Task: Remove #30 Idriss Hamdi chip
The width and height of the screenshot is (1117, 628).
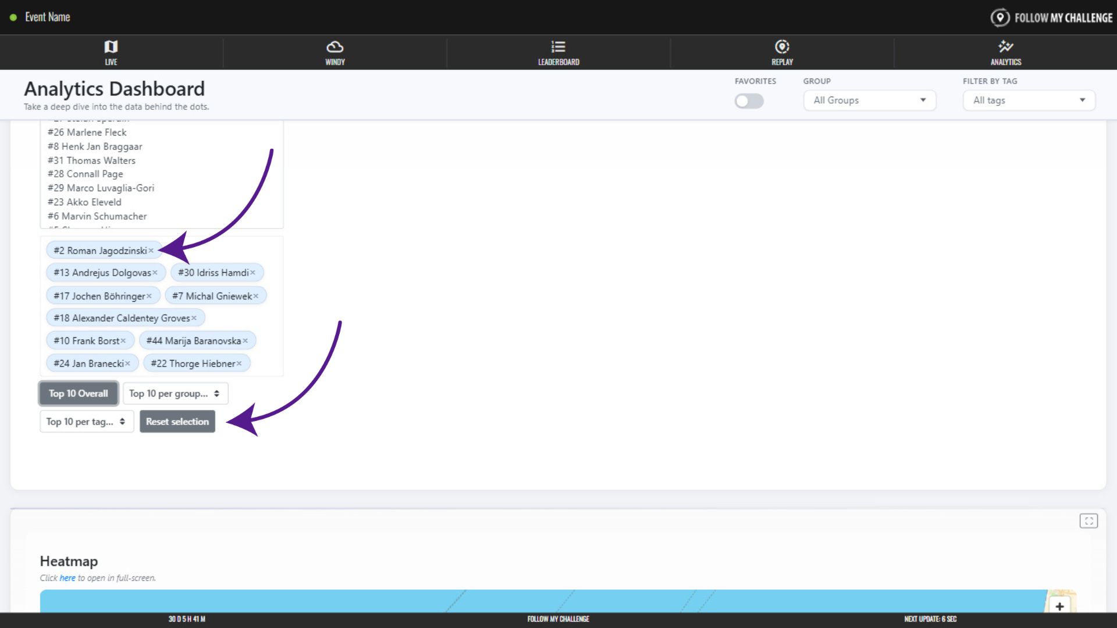Action: 252,273
